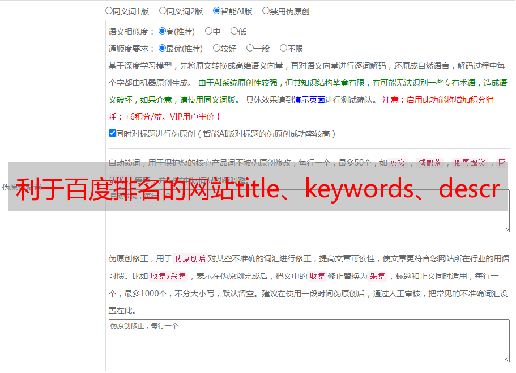
Task: Open the 演示页面 link
Action: click(x=309, y=100)
